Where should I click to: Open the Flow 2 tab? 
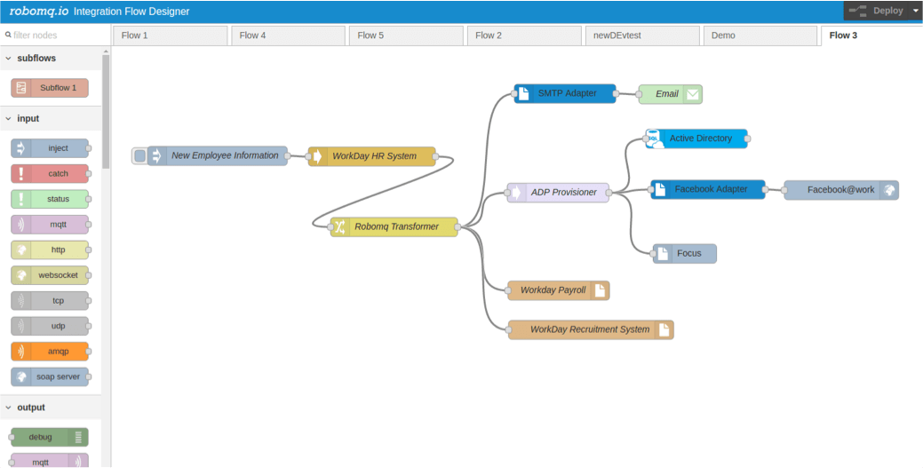pyautogui.click(x=524, y=36)
